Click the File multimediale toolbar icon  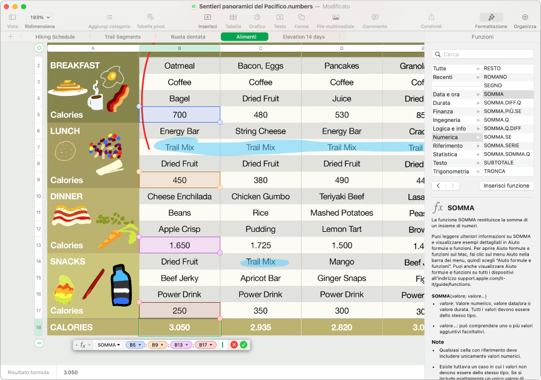(335, 17)
